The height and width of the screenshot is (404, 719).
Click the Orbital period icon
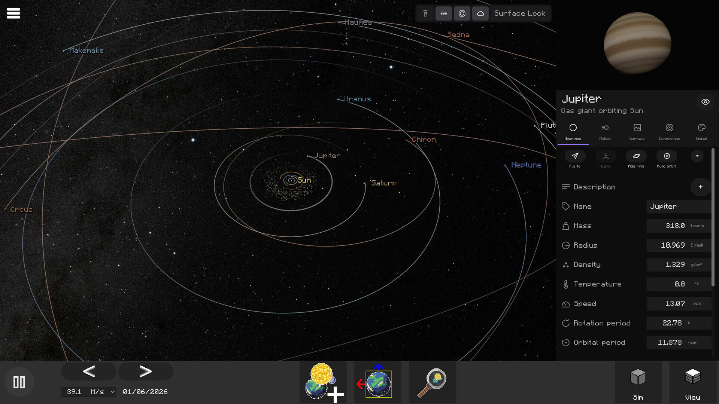565,343
